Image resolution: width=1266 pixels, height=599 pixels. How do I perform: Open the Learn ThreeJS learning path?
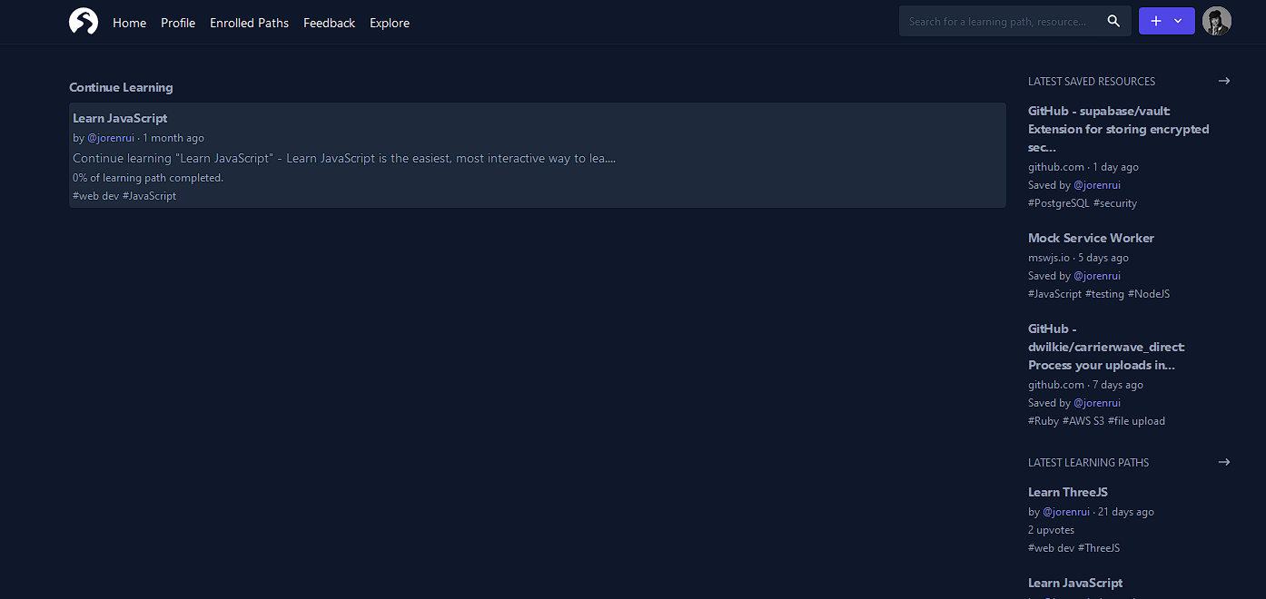coord(1068,491)
